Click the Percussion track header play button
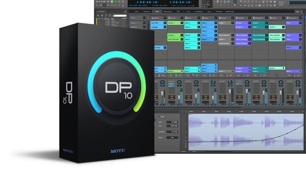Image resolution: width=306 pixels, height=169 pixels. point(300,18)
